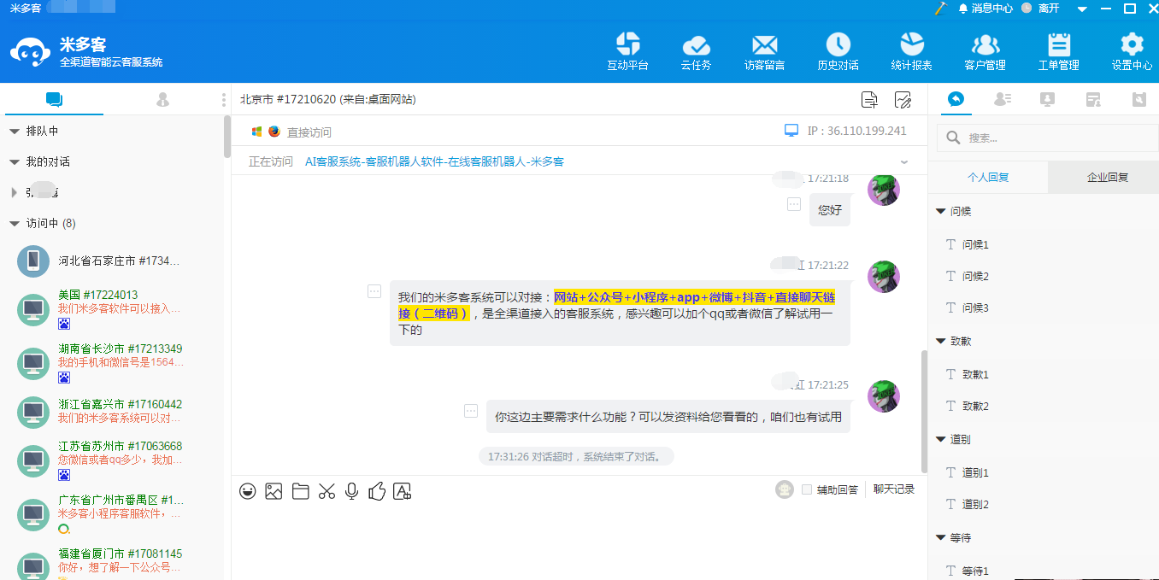Screen dimensions: 1159x580
Task: Click the chat conversation vertical scrollbar
Action: pos(923,410)
